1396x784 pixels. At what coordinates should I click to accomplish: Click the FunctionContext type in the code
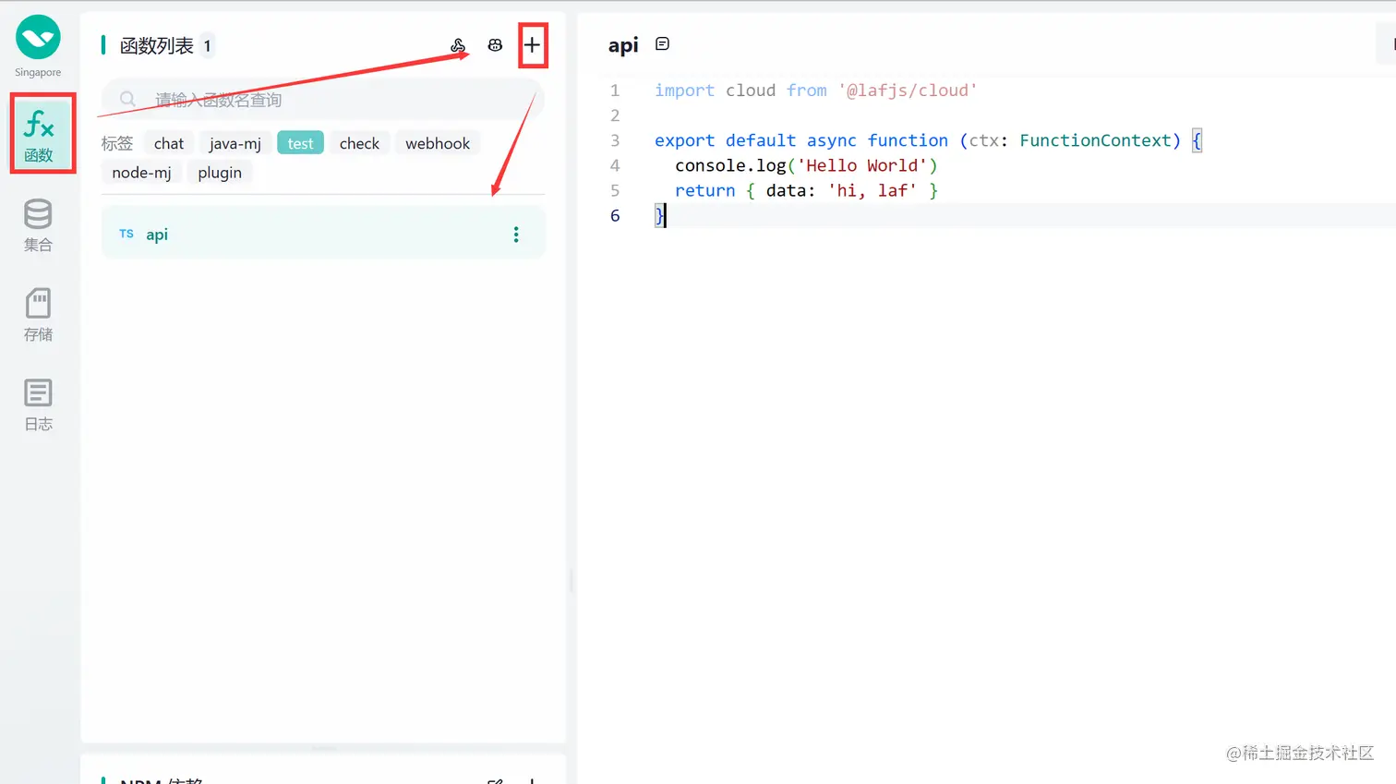point(1096,140)
